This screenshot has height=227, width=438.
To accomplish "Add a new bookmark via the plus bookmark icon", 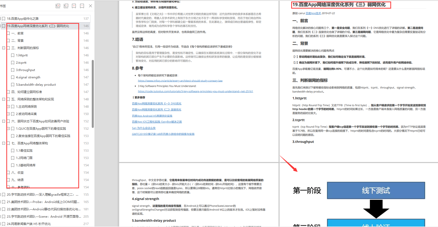I will click(74, 6).
